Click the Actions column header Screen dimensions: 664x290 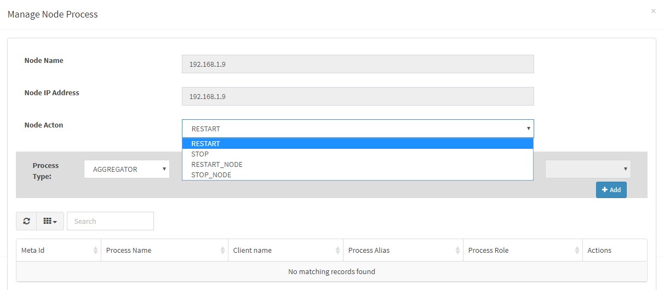click(x=599, y=250)
